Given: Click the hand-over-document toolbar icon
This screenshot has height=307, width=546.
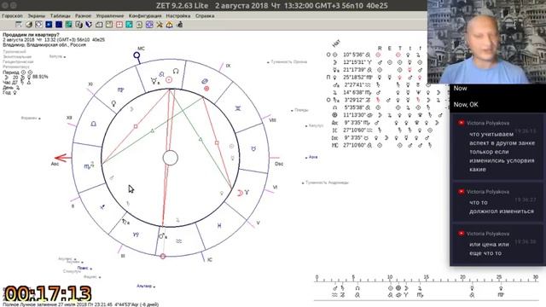Looking at the screenshot, I should (x=78, y=25).
